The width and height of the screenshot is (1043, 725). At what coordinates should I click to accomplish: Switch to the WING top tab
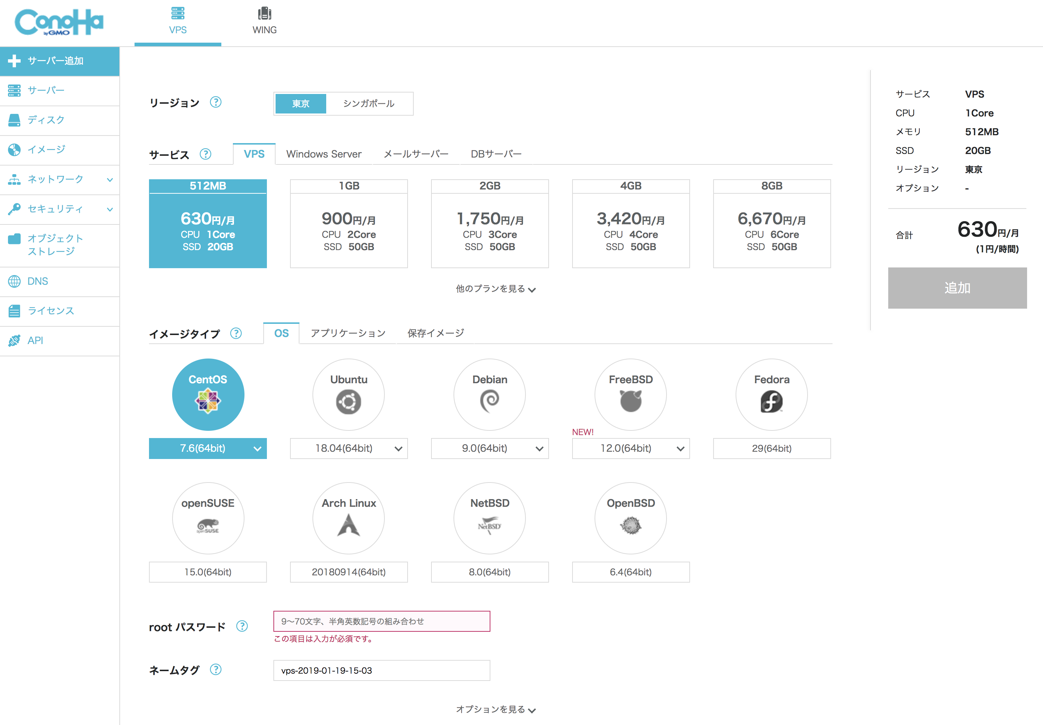click(x=264, y=21)
